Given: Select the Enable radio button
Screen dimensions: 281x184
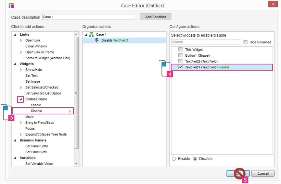Looking at the screenshot, I should click(174, 159).
